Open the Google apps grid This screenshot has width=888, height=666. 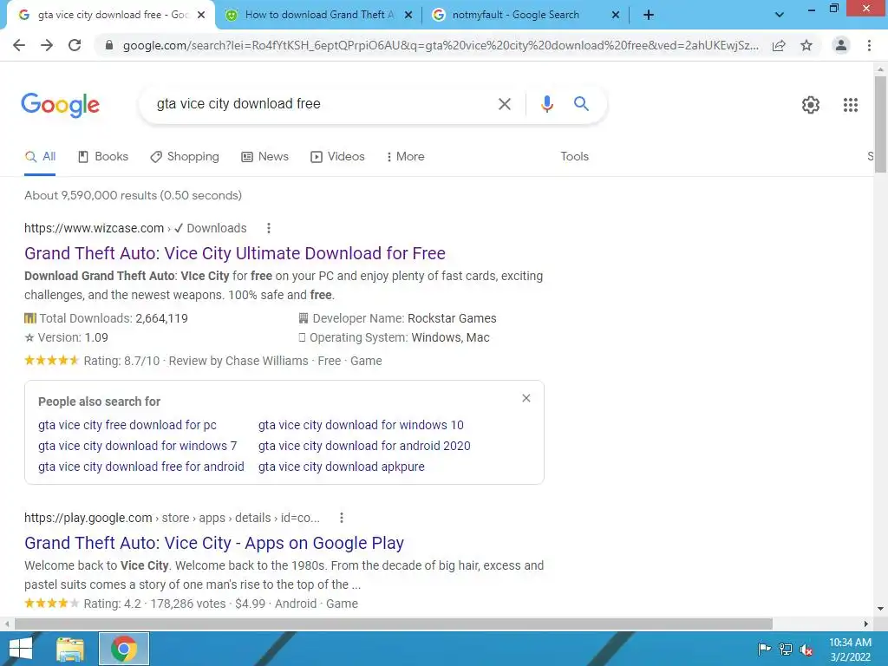point(851,105)
